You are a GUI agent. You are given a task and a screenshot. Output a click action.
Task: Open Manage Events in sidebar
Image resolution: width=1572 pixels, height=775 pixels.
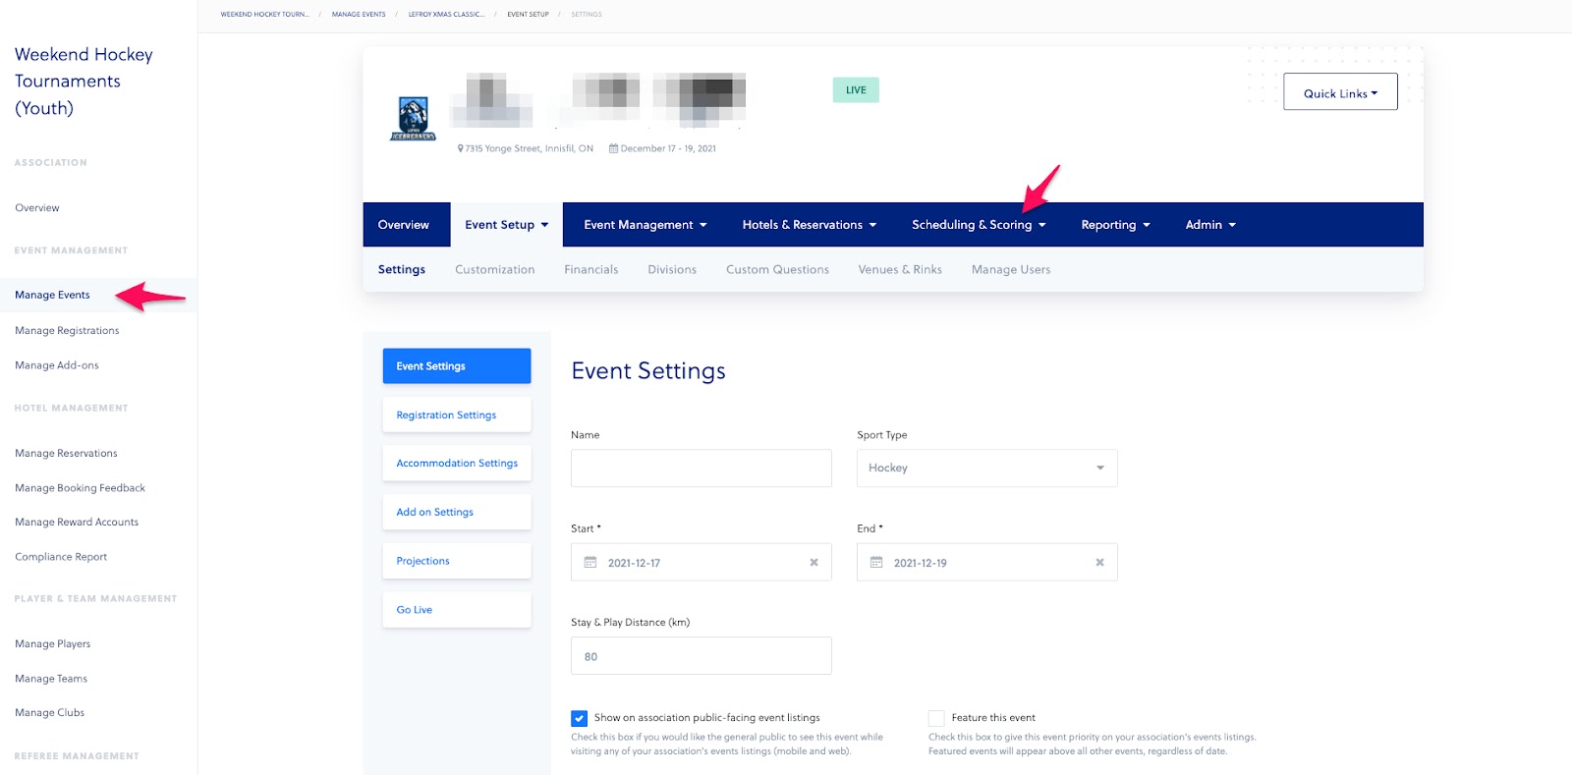52,295
